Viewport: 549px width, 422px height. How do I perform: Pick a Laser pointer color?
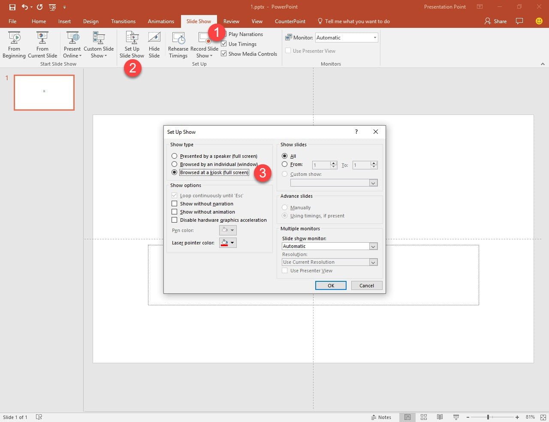[x=228, y=243]
